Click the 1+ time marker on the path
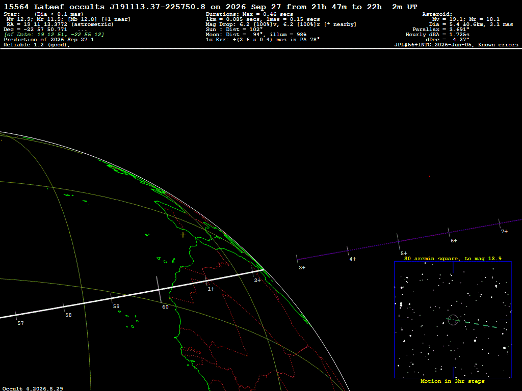The image size is (522, 391). click(x=211, y=289)
